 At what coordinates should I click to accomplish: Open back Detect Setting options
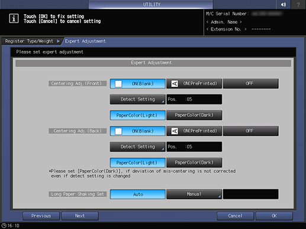click(x=138, y=147)
